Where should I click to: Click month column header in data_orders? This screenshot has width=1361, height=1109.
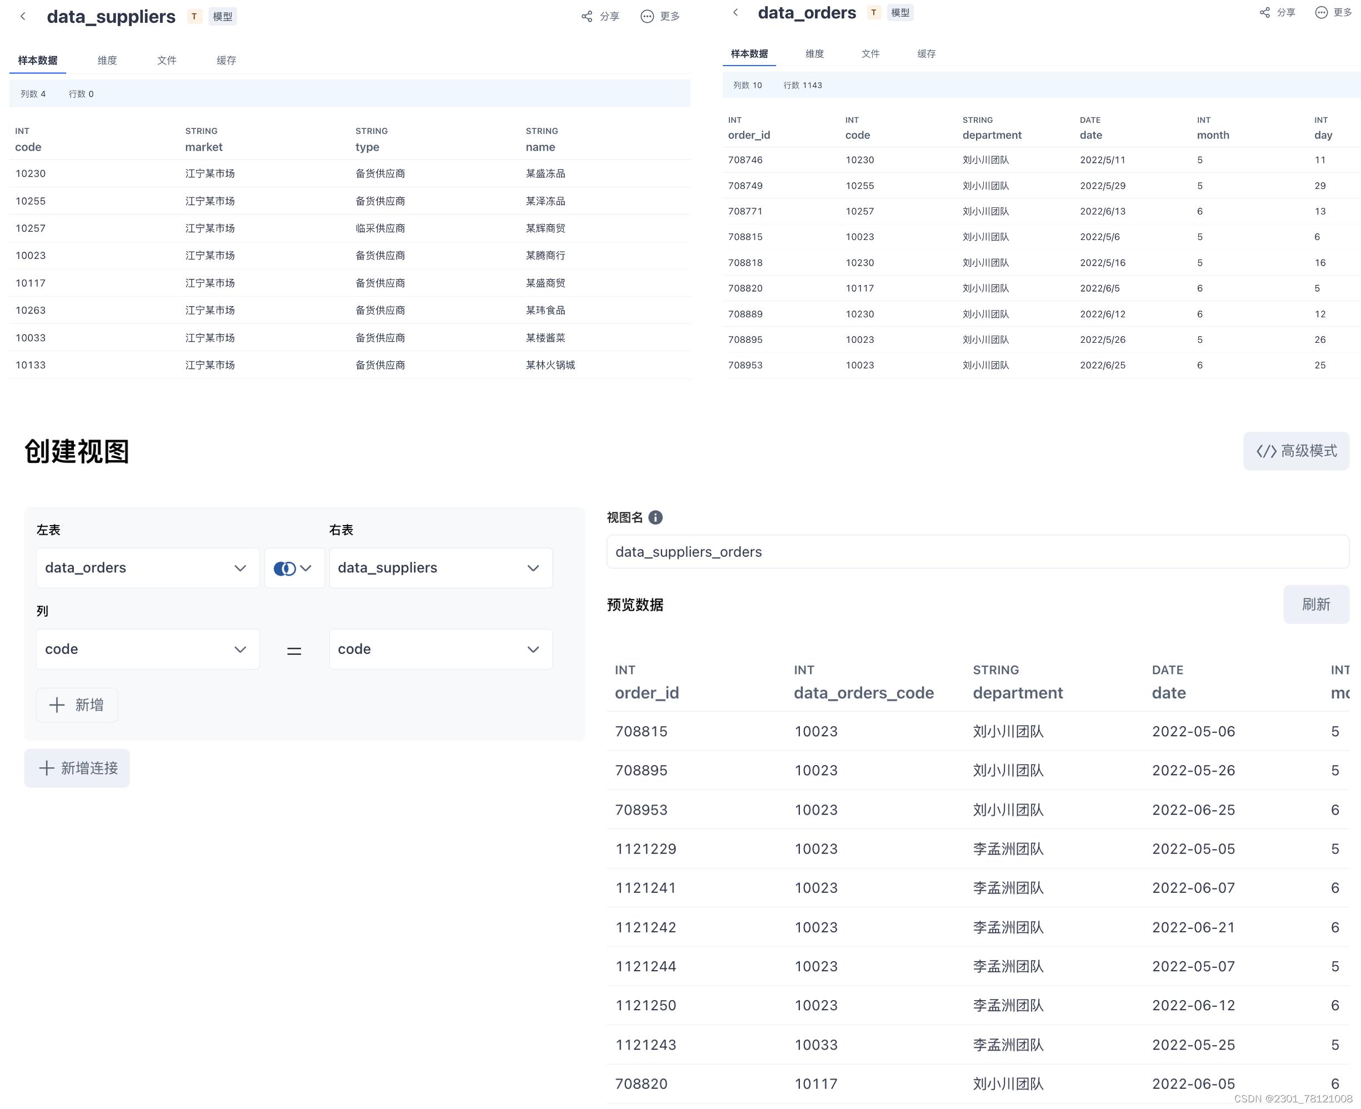click(x=1213, y=135)
